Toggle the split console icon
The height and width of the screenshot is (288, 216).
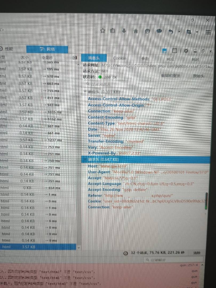click(165, 51)
